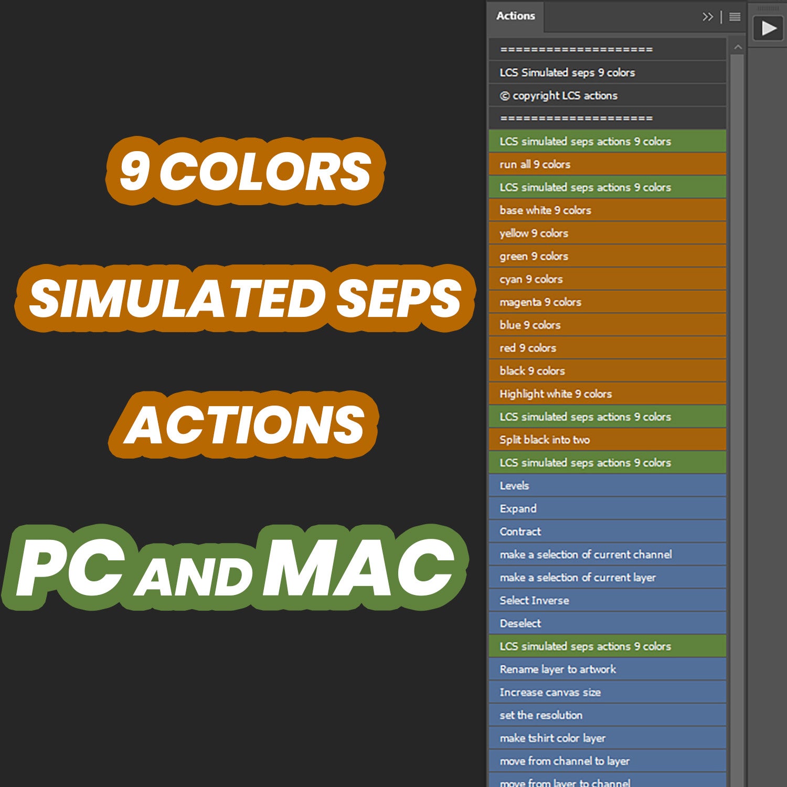Viewport: 787px width, 787px height.
Task: Select the 'green 9 colors' action
Action: pos(577,256)
